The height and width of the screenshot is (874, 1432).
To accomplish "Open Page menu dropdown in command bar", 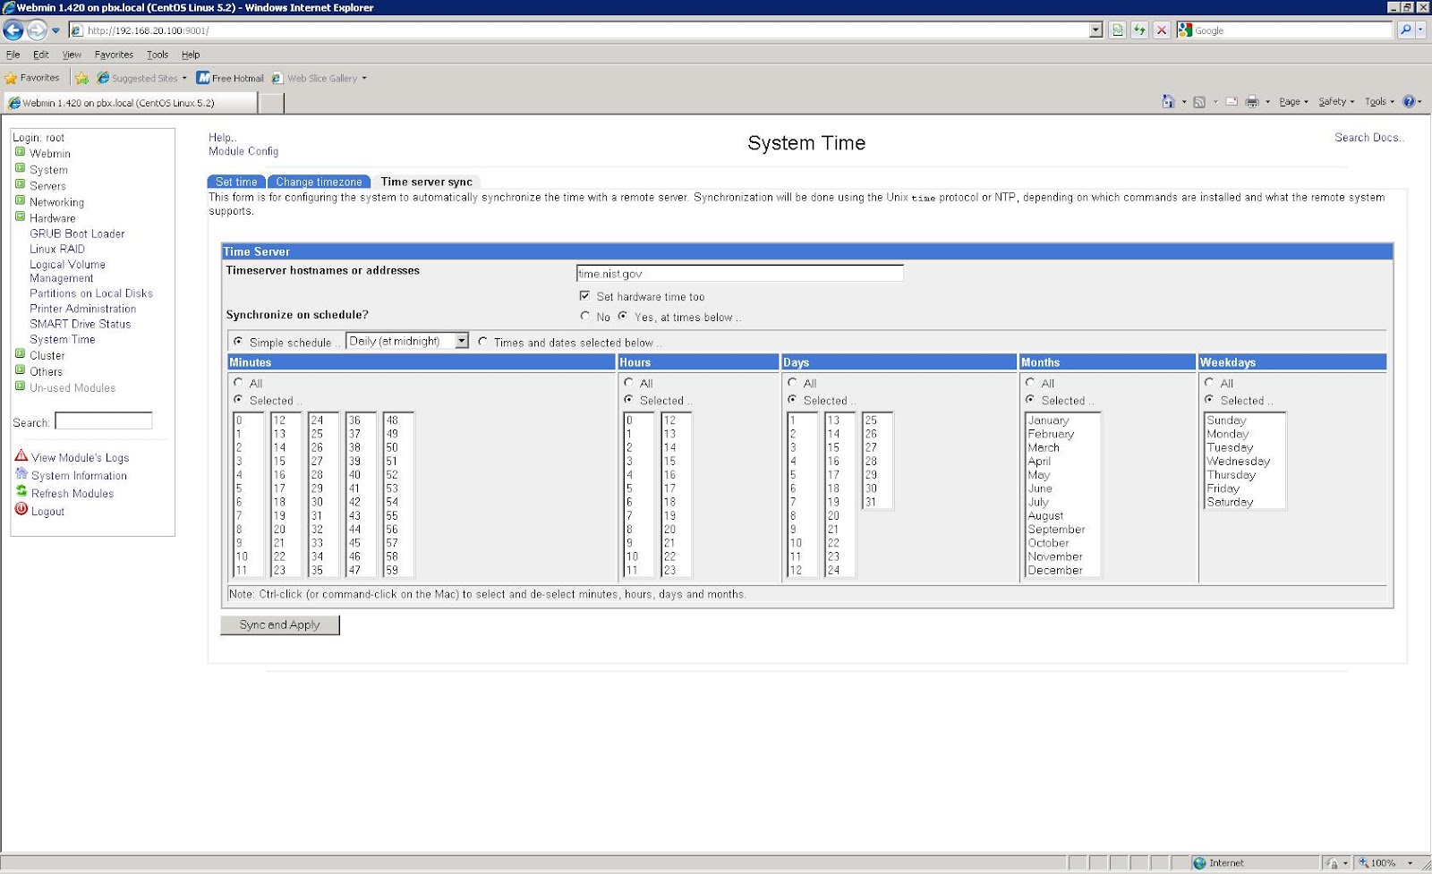I will pos(1294,102).
